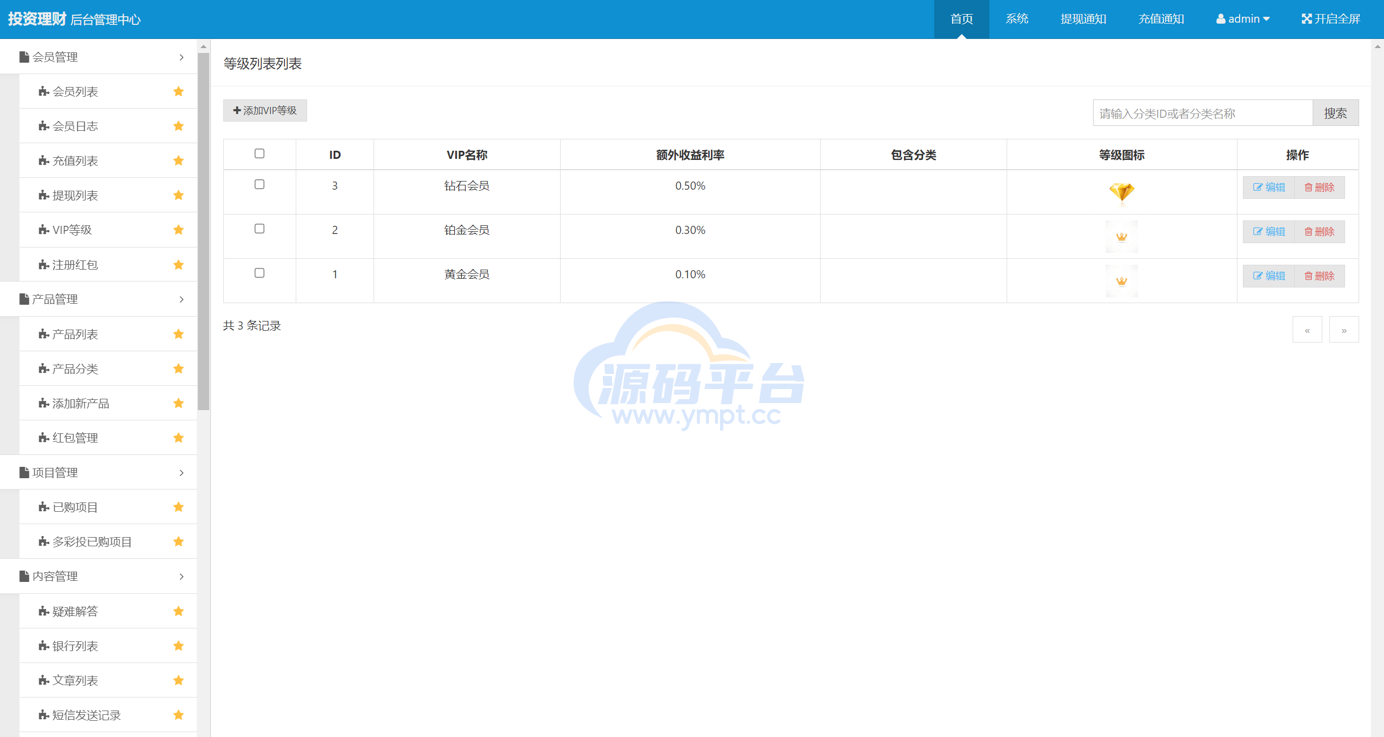Delete the 铂金会员 row
This screenshot has height=737, width=1384.
tap(1320, 231)
